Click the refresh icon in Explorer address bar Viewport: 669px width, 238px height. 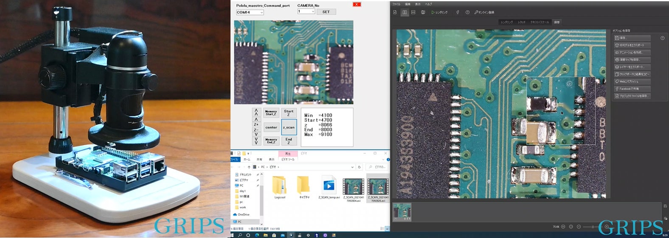click(x=359, y=167)
